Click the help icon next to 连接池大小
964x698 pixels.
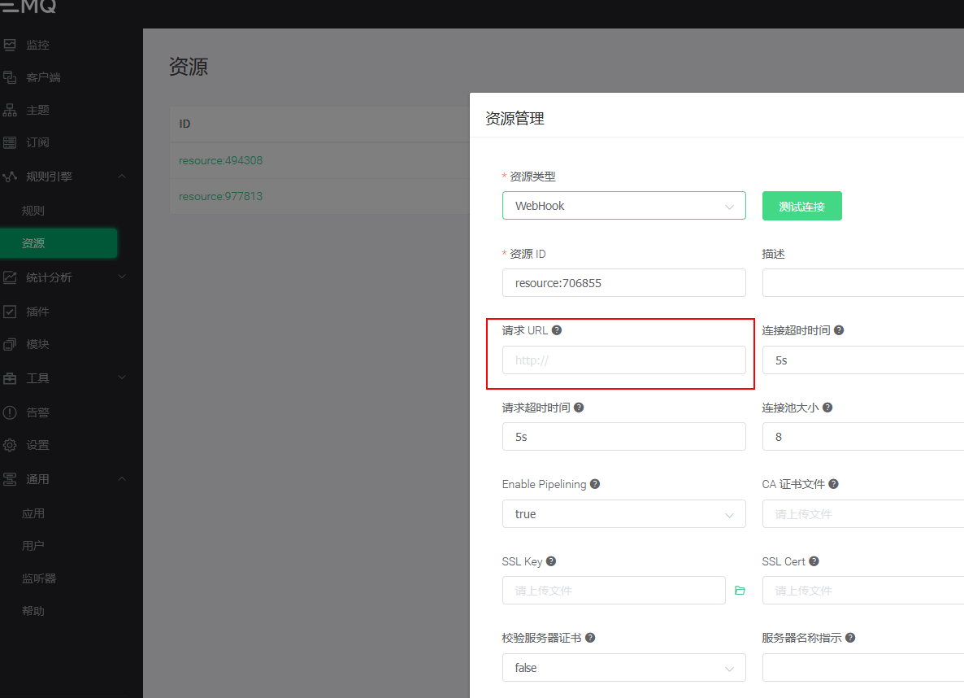coord(827,408)
